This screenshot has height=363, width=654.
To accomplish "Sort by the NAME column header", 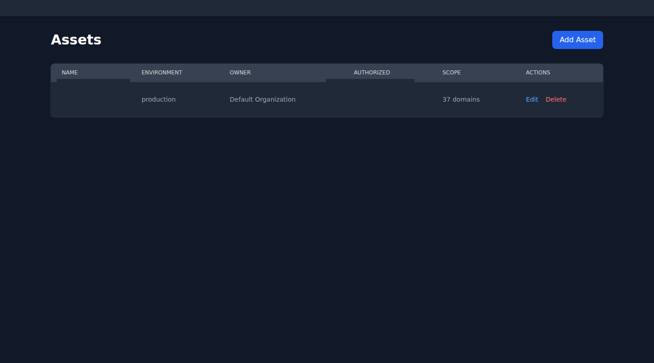I will click(69, 73).
